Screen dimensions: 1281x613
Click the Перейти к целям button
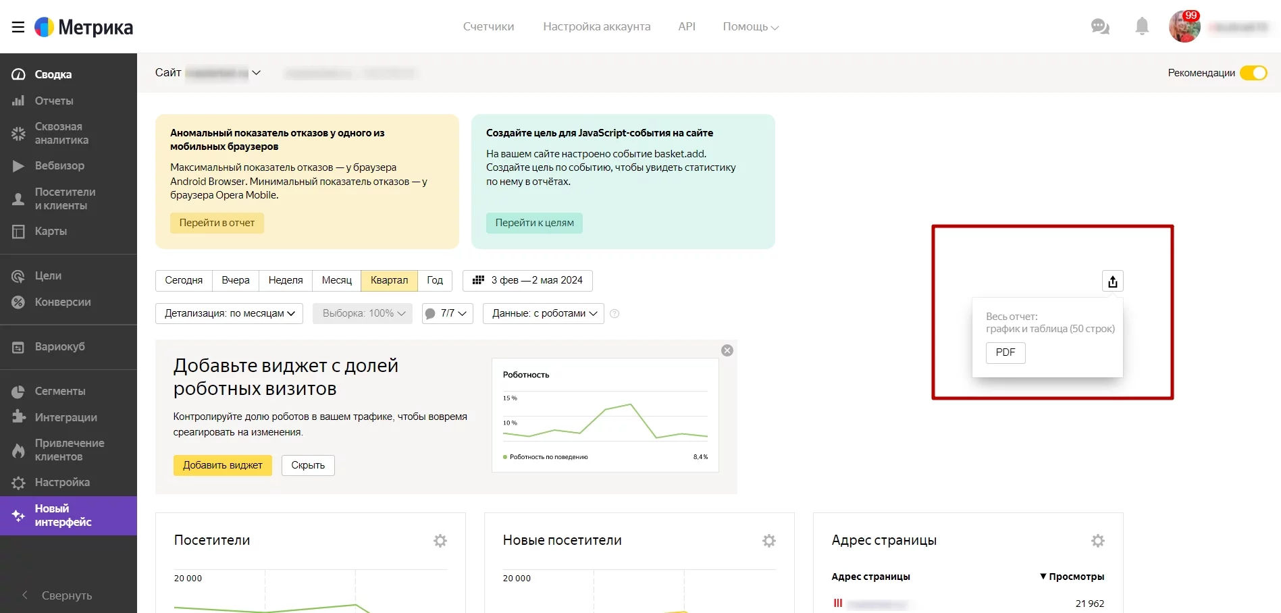coord(534,223)
